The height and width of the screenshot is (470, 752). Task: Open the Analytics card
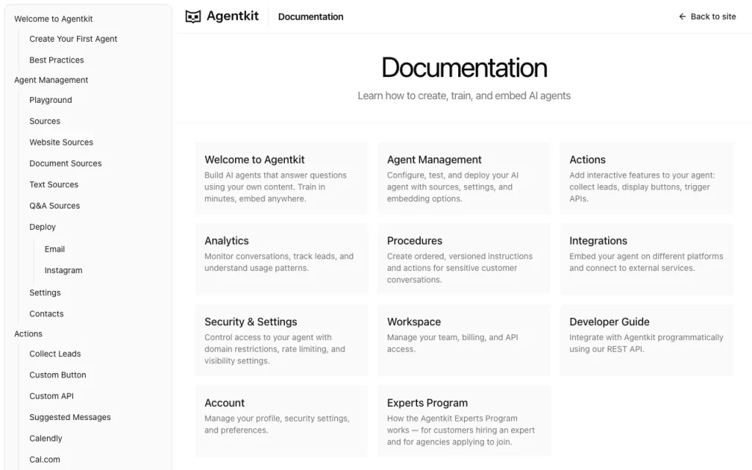click(281, 259)
